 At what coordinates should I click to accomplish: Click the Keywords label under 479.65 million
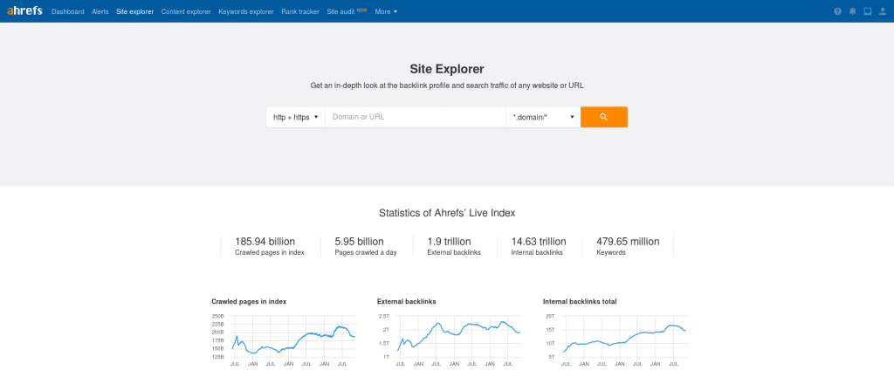tap(611, 252)
